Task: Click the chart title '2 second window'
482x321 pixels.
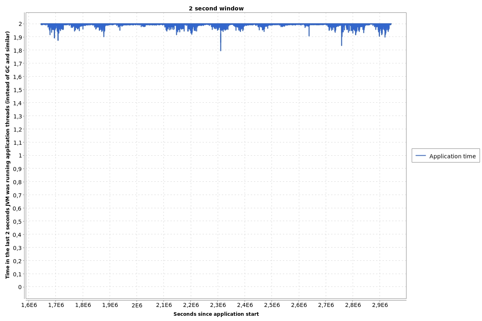Action: [x=216, y=8]
